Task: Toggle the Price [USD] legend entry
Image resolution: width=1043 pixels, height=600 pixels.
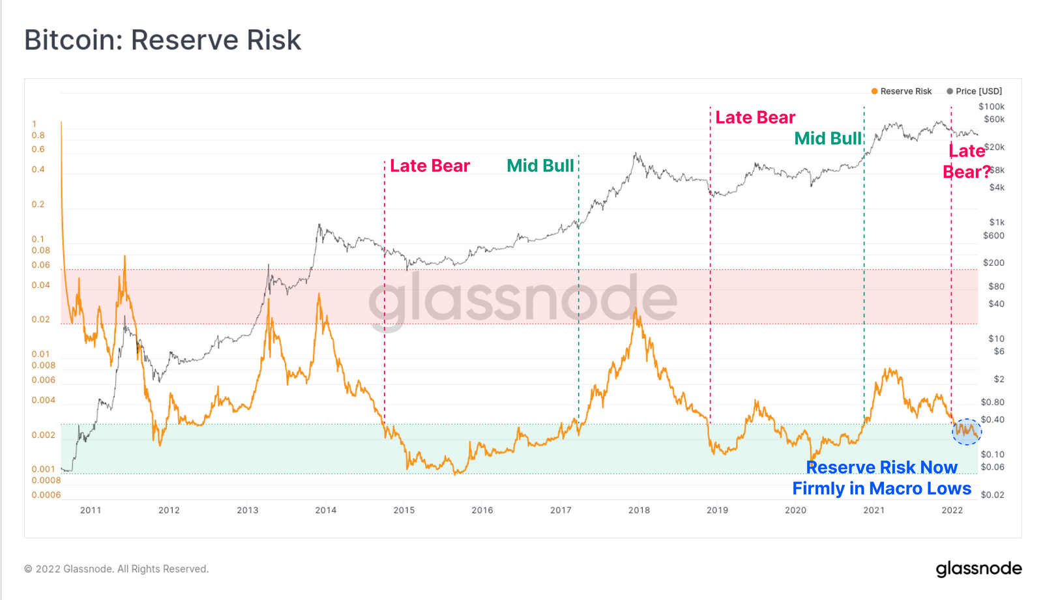Action: coord(975,91)
